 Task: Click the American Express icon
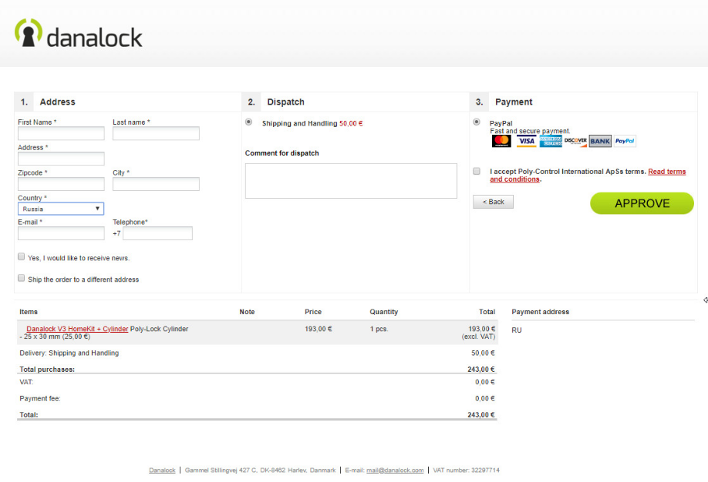pos(551,141)
